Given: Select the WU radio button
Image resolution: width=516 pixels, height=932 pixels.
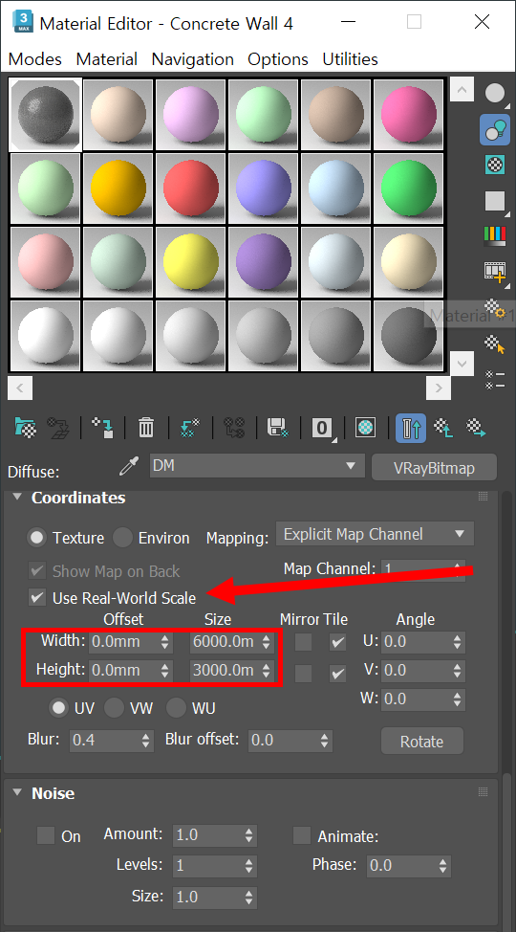Looking at the screenshot, I should pos(176,708).
